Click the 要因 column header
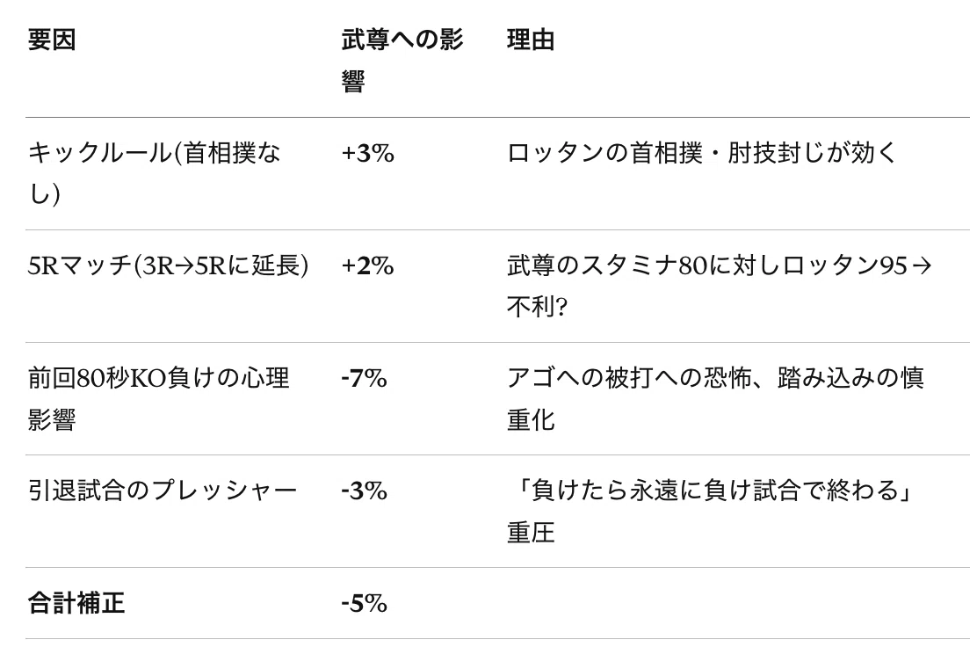The width and height of the screenshot is (977, 647). pos(52,40)
